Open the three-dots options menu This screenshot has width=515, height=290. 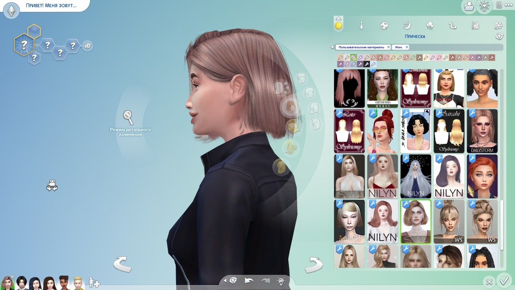click(x=508, y=5)
